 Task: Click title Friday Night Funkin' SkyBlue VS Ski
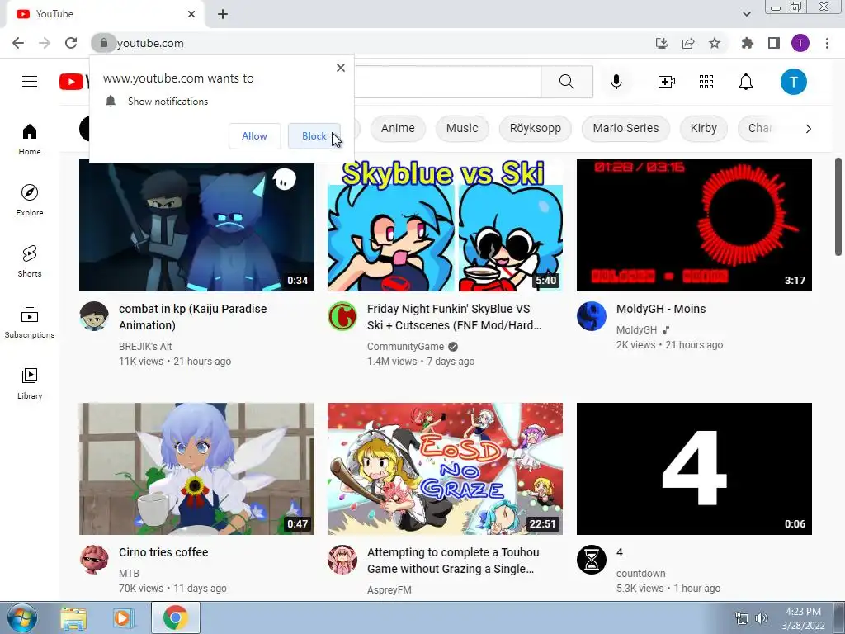(x=454, y=317)
